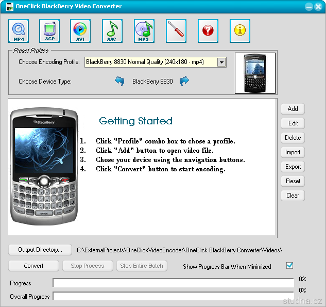Click the BlackBerry 8830 Normal Quality combo box

[156, 62]
